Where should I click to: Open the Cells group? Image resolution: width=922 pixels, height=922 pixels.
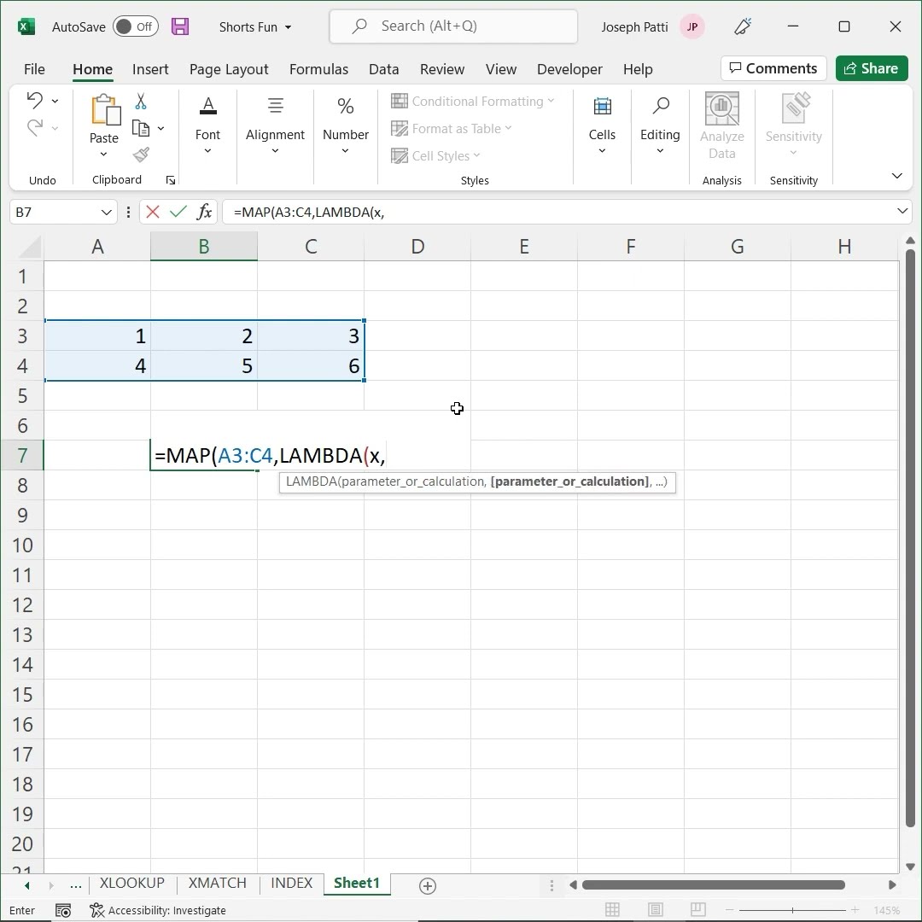coord(602,125)
